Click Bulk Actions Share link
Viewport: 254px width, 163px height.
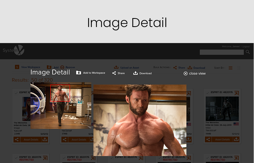coord(182,68)
